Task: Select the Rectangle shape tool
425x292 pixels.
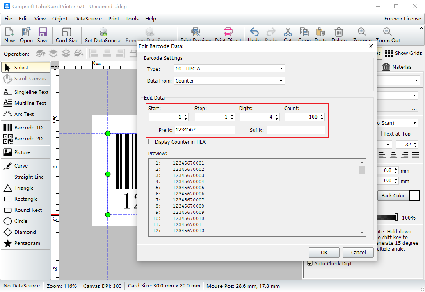Action: (x=26, y=199)
